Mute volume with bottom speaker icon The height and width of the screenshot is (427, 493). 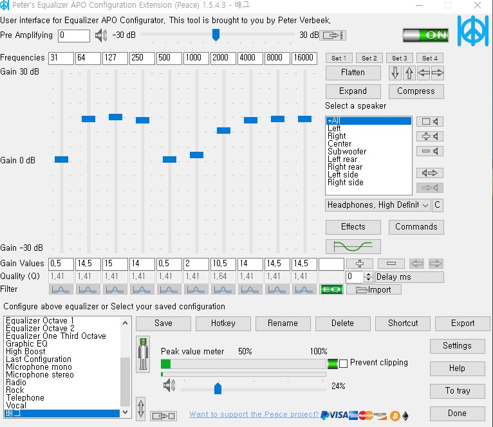pos(169,385)
